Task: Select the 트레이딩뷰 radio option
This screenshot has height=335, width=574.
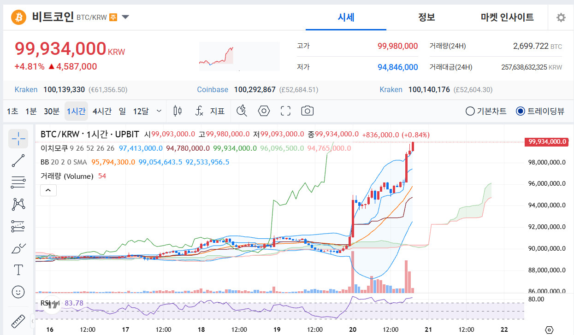Action: [x=540, y=111]
